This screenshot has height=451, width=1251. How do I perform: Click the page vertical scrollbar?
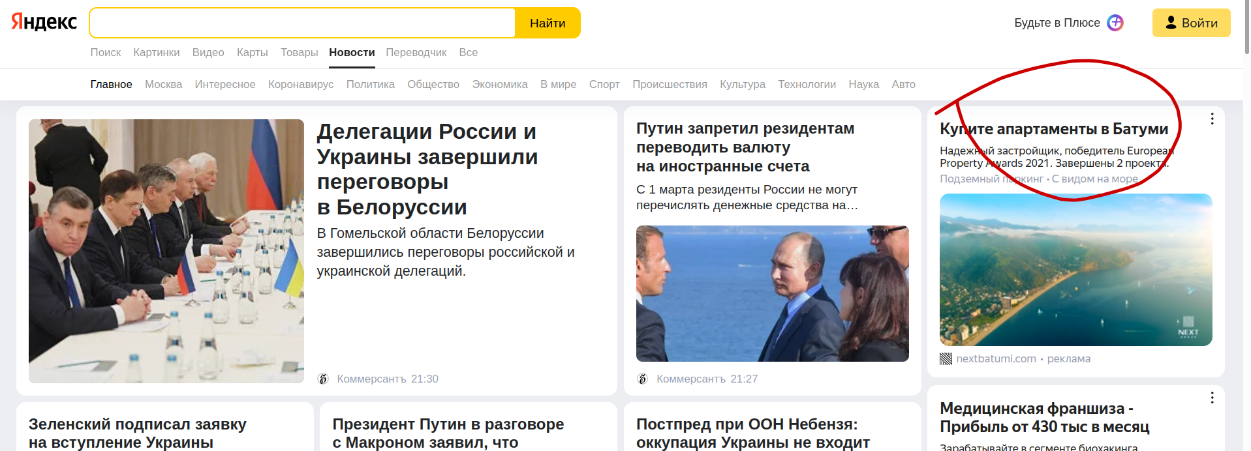coord(1246,225)
